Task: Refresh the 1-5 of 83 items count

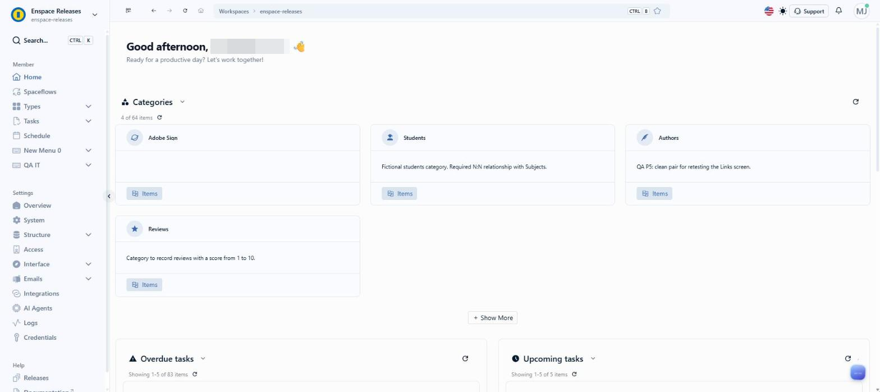Action: point(195,374)
